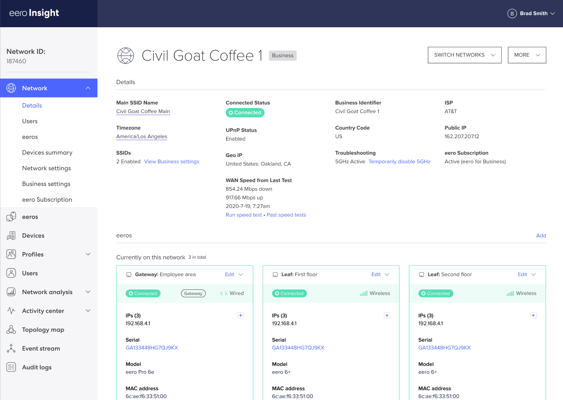The image size is (563, 400).
Task: Open the SWITCH NETWORKS dropdown
Action: (x=464, y=55)
